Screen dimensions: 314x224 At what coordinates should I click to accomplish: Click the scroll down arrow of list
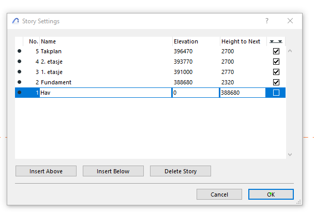(x=290, y=154)
